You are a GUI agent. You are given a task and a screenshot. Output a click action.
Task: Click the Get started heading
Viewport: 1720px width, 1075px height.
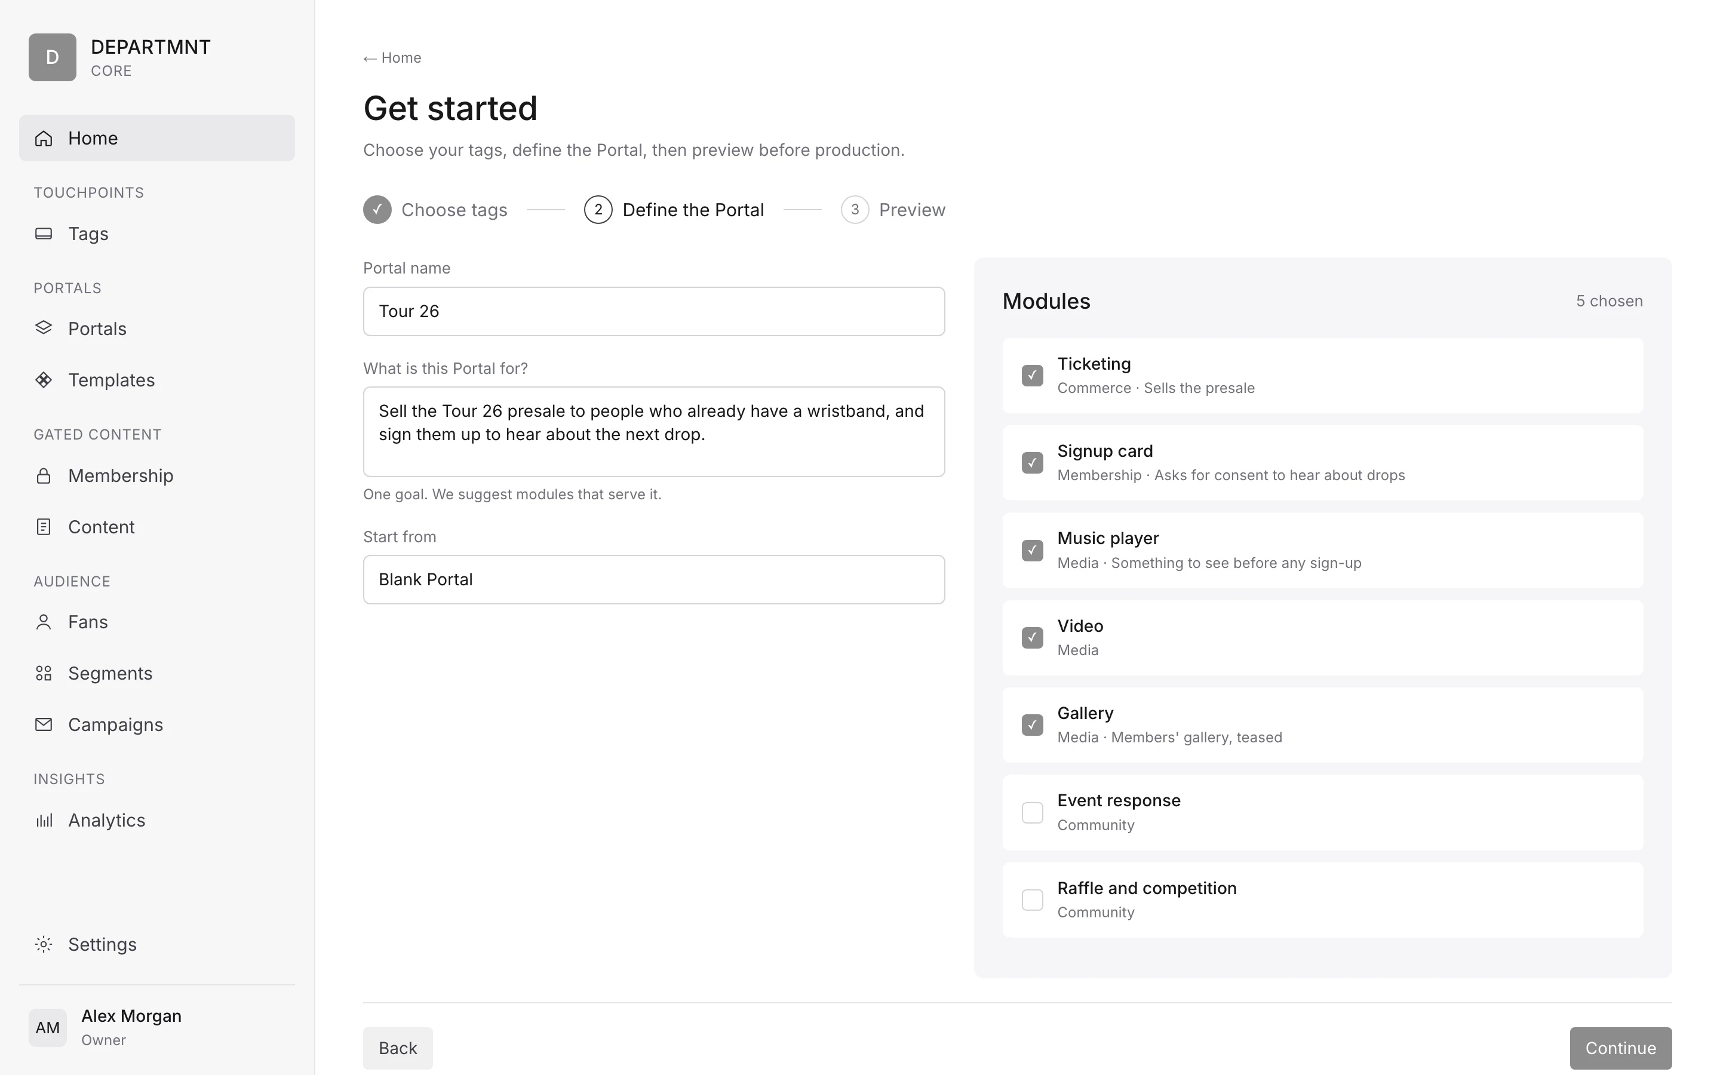[450, 108]
